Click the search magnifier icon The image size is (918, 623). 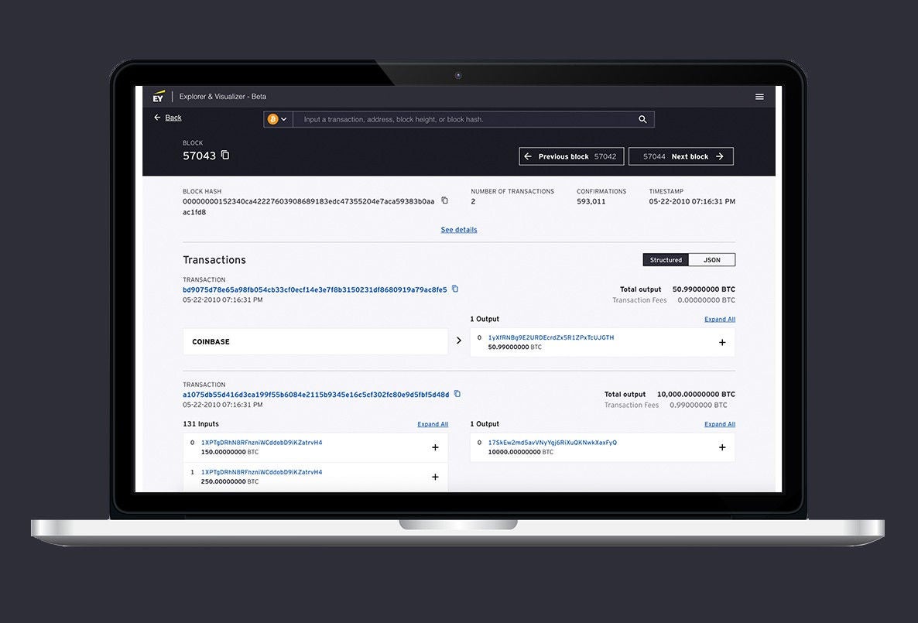(642, 120)
